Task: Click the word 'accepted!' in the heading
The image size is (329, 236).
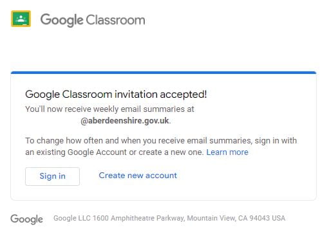Action: (183, 95)
